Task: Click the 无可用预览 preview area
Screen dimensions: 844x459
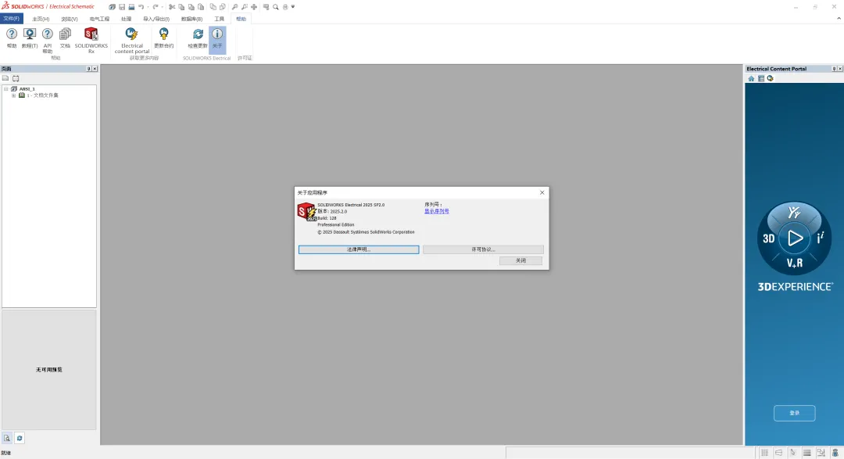Action: click(x=49, y=370)
